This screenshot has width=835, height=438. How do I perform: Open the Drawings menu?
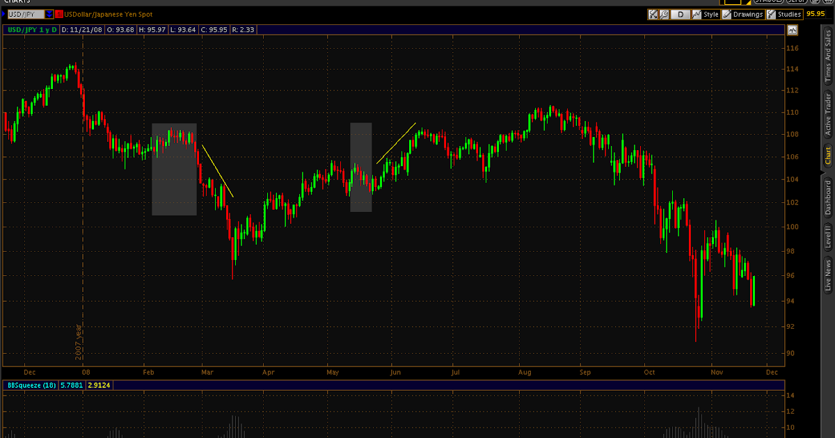pos(742,14)
